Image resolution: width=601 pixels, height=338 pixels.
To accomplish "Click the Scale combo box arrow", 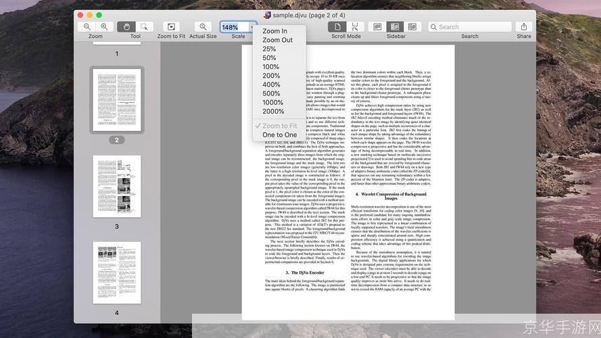I will tap(252, 27).
